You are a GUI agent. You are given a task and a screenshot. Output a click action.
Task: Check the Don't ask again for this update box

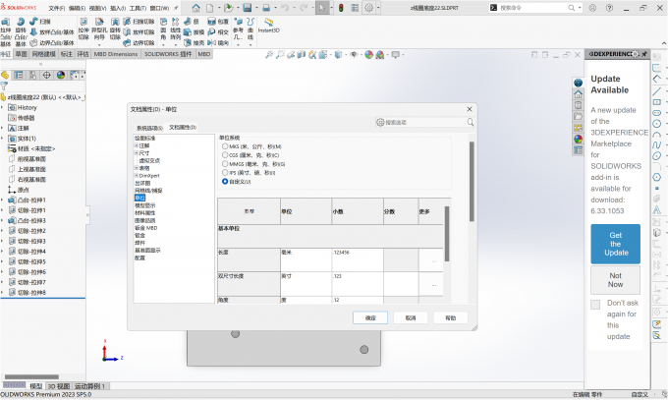pyautogui.click(x=595, y=304)
